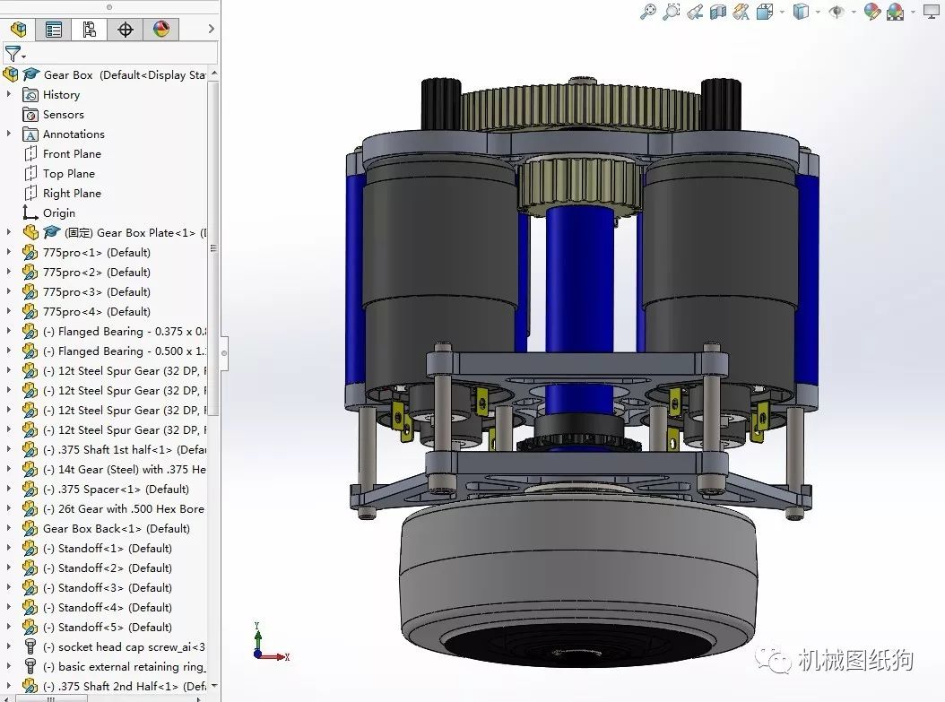945x702 pixels.
Task: Select the .375 Shaft 1st half<1> item
Action: (124, 449)
